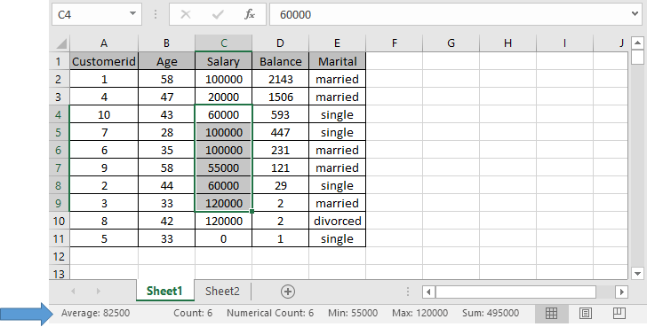Select row 1 header

point(59,61)
